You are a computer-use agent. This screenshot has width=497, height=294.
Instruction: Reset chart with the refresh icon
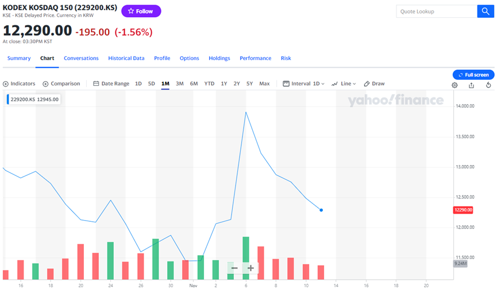point(488,85)
